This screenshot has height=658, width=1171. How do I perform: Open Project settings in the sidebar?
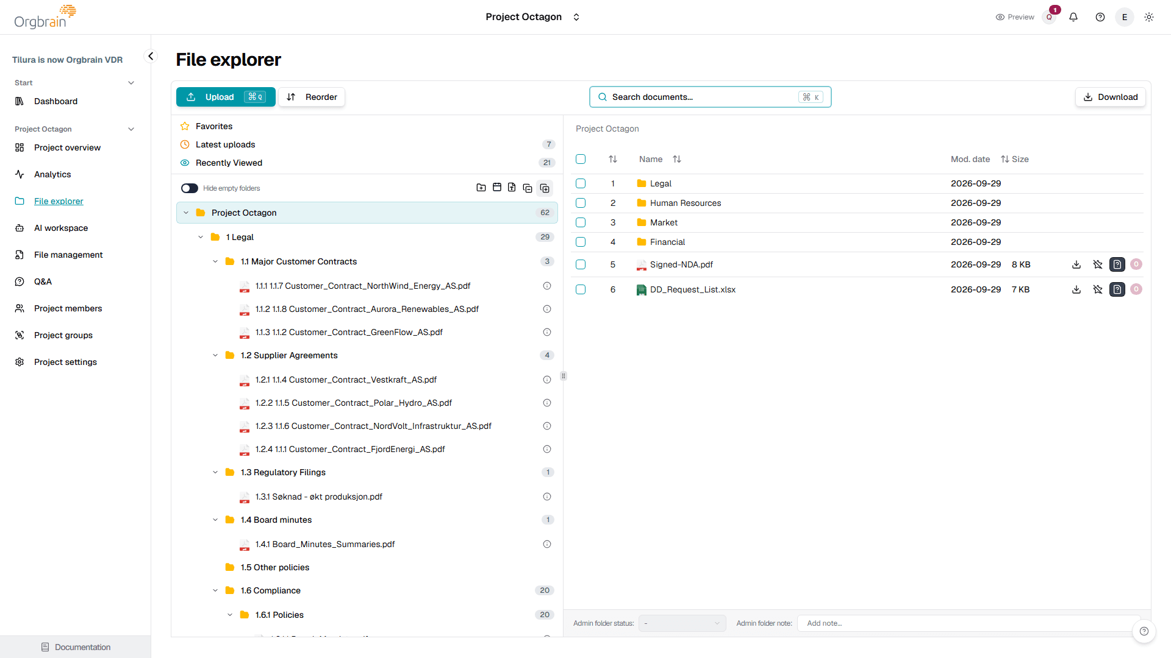[65, 362]
